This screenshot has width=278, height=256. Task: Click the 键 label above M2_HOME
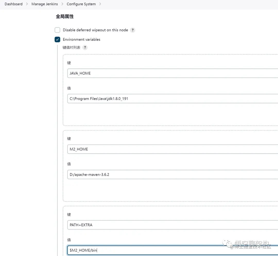pyautogui.click(x=69, y=139)
